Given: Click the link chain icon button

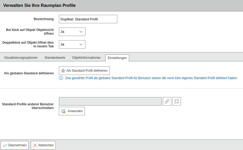Looking at the screenshot, I should point(167,101).
